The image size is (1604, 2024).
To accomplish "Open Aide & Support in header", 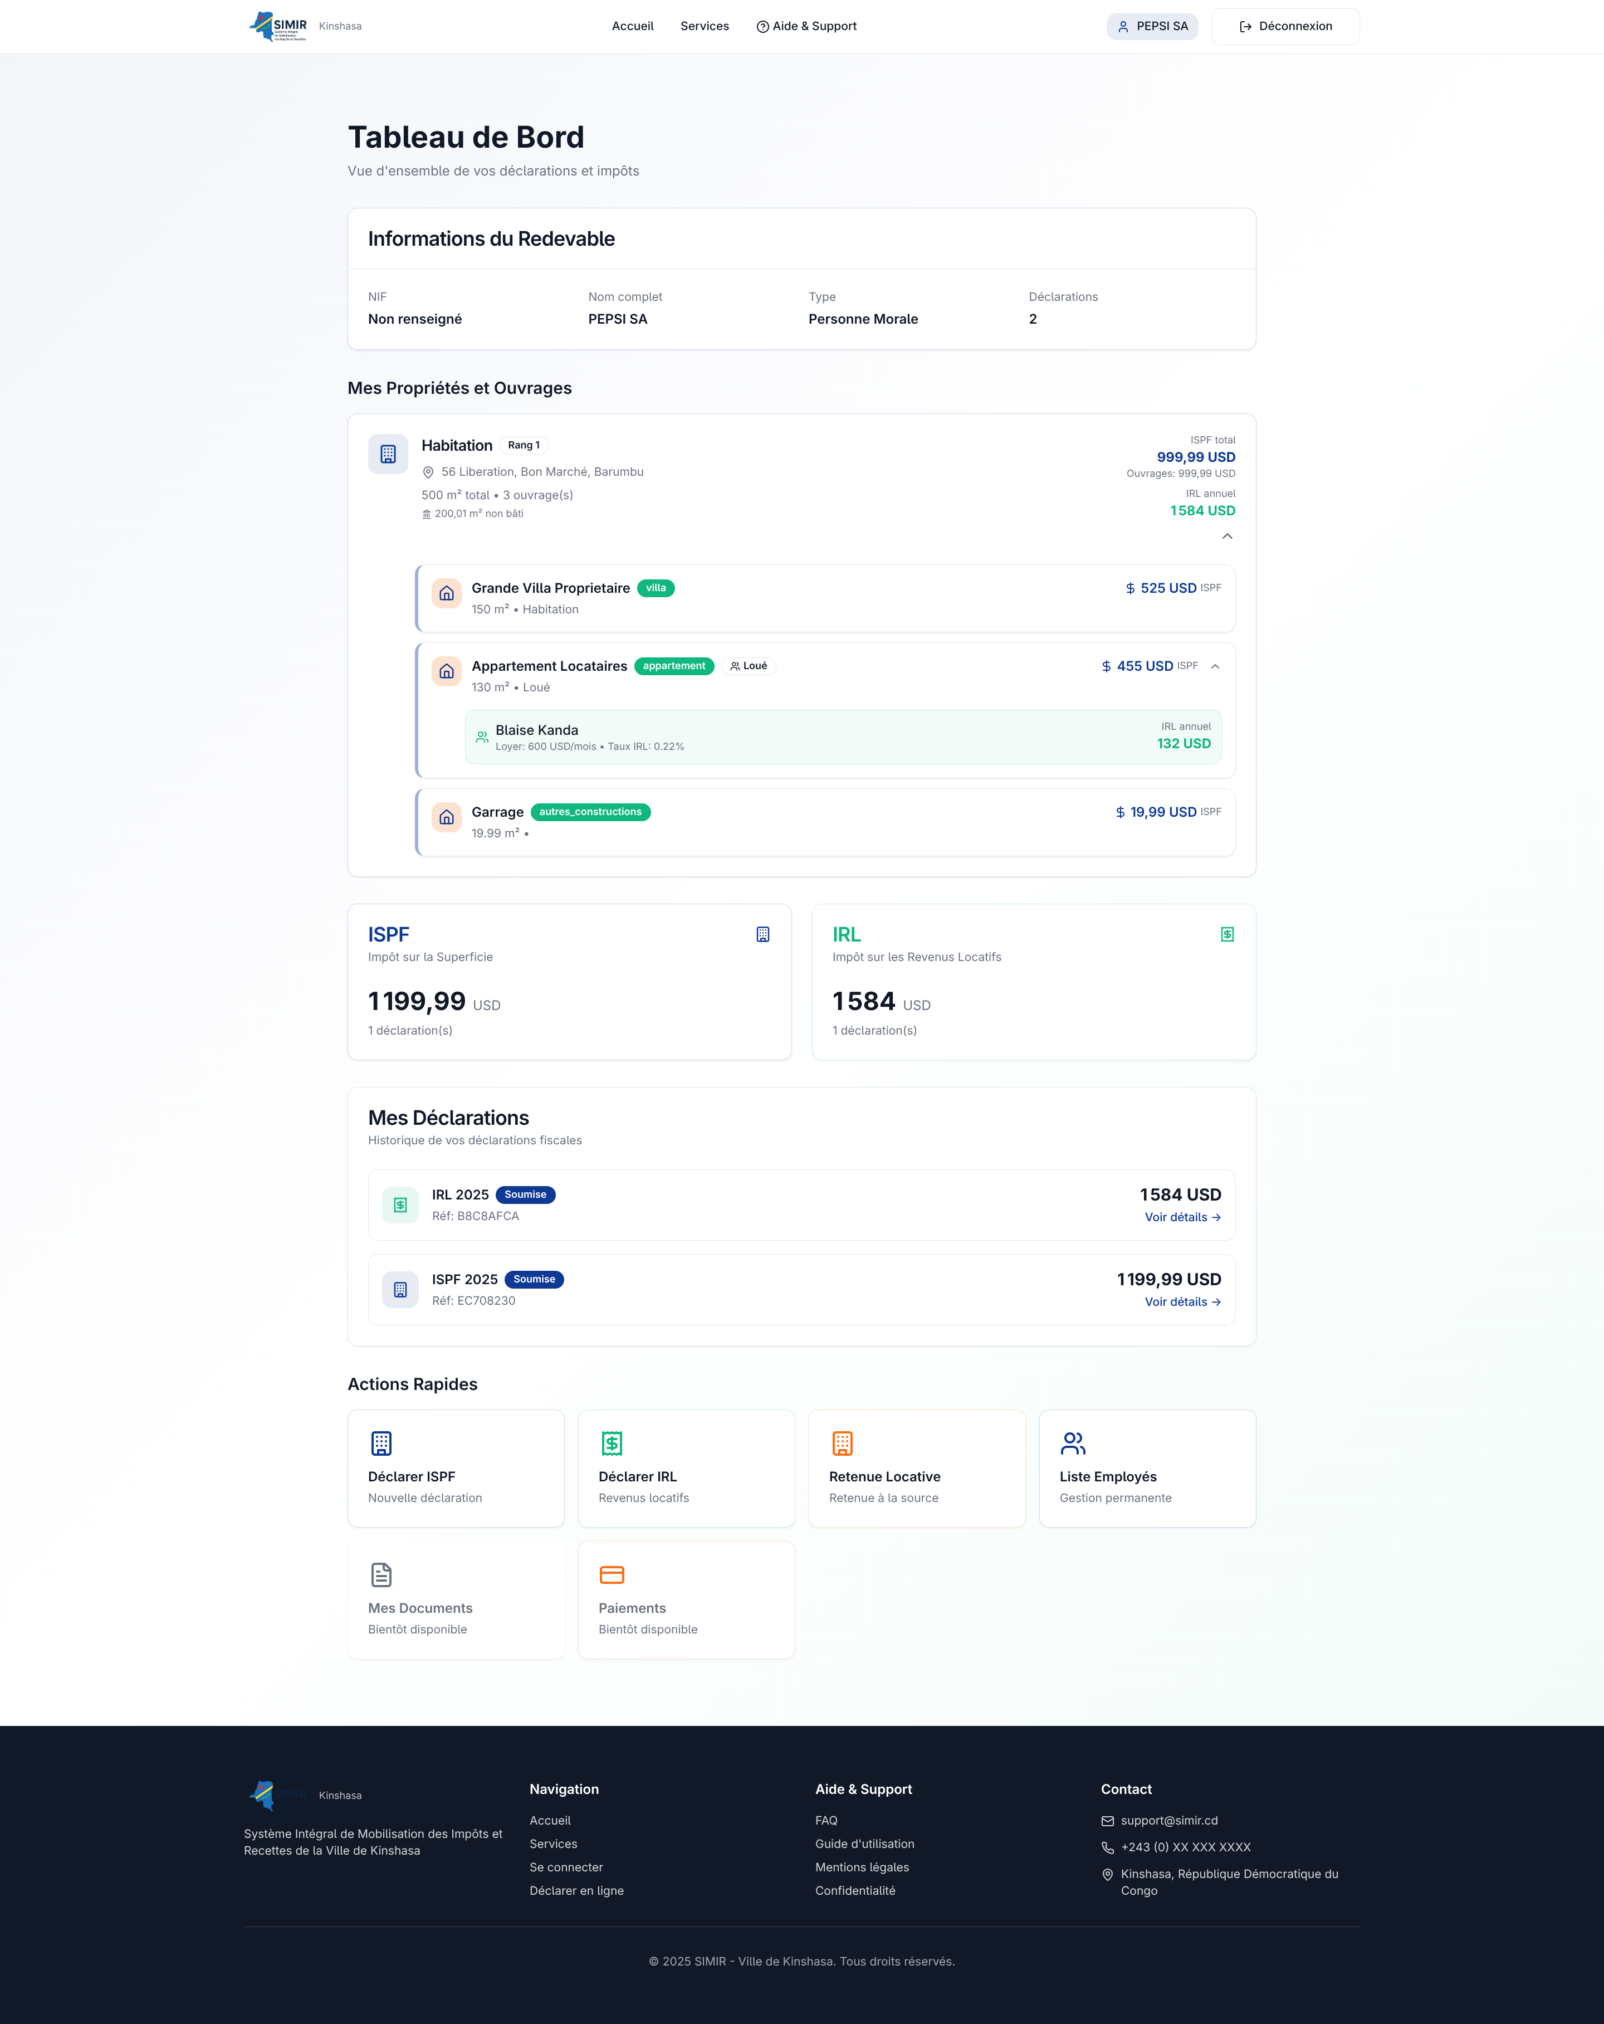I will pos(806,26).
